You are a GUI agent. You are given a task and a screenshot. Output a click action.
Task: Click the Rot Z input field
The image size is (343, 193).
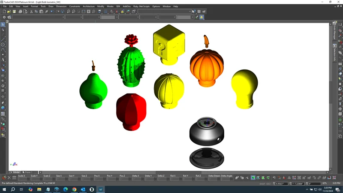(x=202, y=179)
